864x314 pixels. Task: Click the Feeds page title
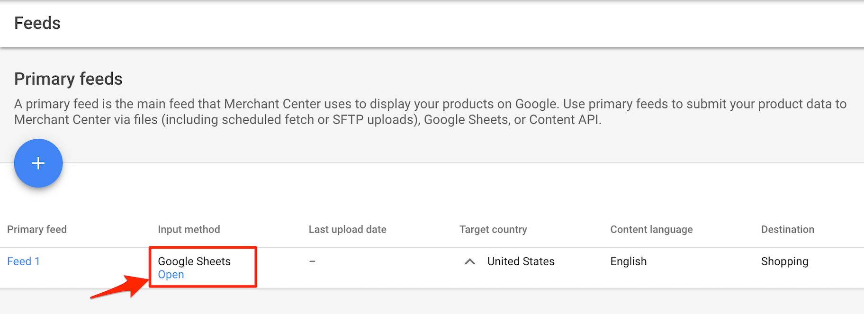(x=37, y=23)
